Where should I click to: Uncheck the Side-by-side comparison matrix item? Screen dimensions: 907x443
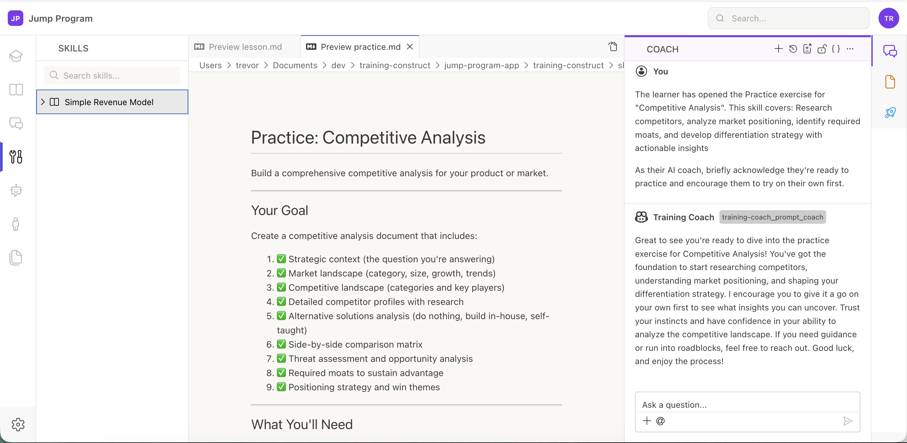tap(281, 344)
